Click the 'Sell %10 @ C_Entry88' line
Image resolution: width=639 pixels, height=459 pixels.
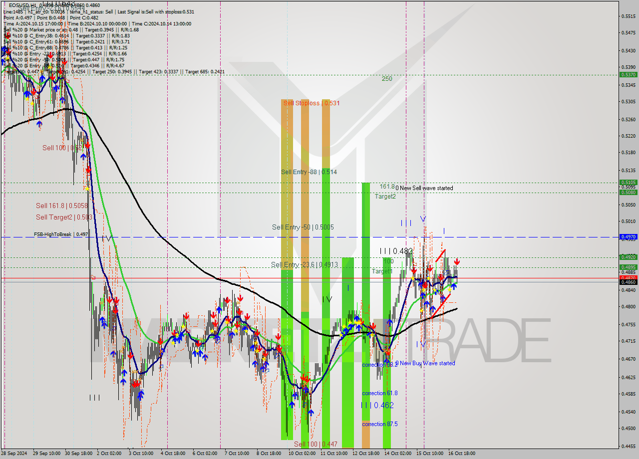click(x=65, y=47)
